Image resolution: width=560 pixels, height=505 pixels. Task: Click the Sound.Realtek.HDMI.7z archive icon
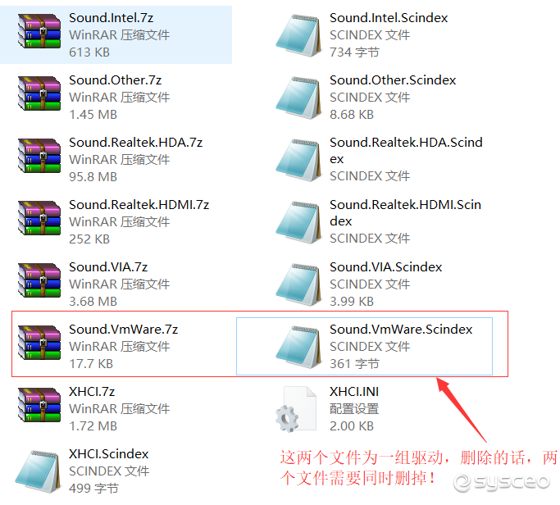tap(39, 218)
